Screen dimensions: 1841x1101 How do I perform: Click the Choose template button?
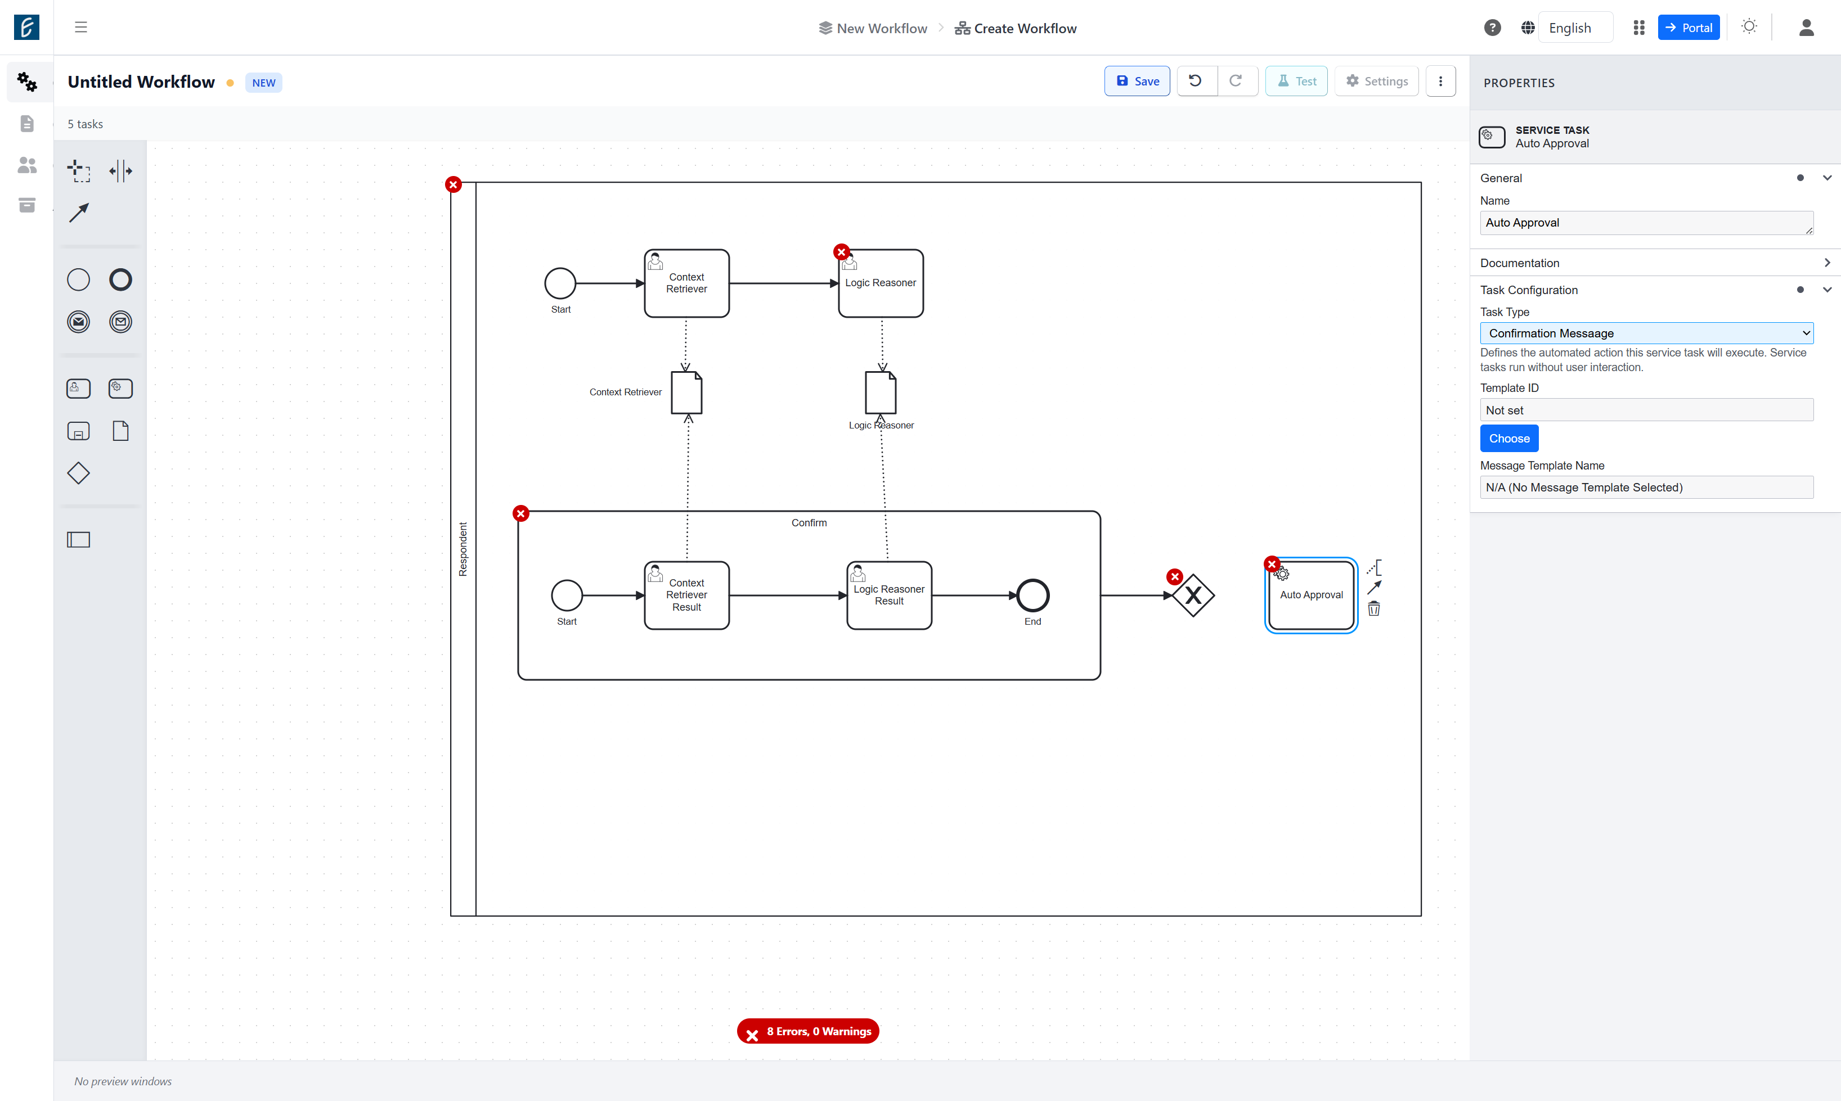tap(1509, 439)
